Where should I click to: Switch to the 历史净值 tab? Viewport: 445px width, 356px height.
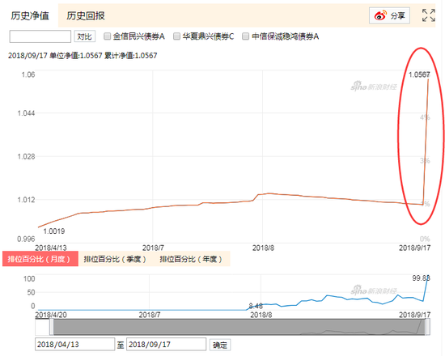[x=30, y=16]
